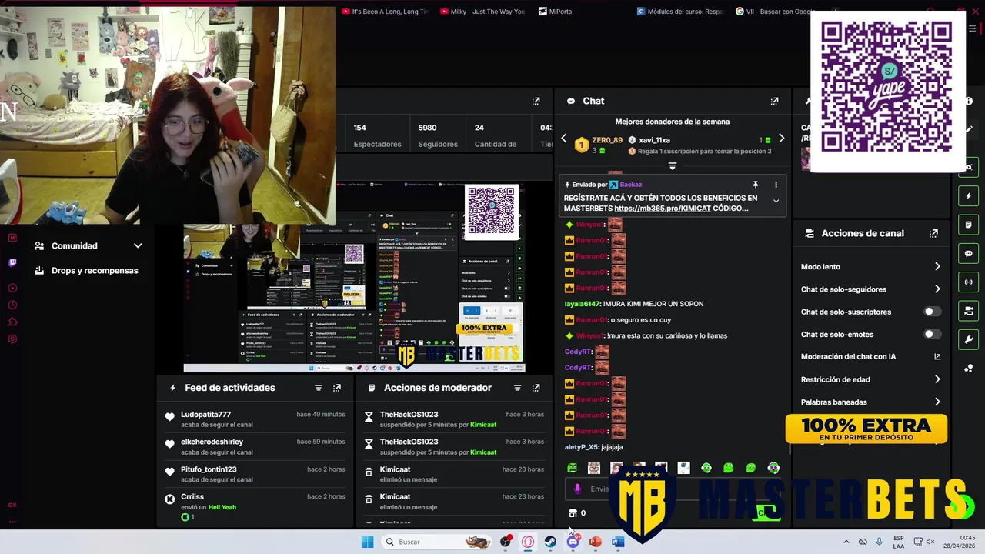Screen dimensions: 985x554
Task: Switch to VII - Buscar con Google tab
Action: coord(776,12)
